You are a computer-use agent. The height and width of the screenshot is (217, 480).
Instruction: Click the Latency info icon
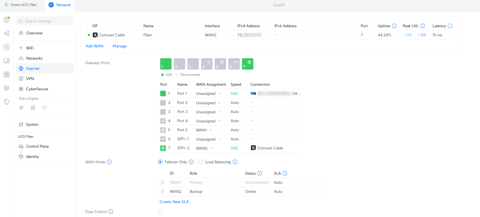[x=450, y=26]
